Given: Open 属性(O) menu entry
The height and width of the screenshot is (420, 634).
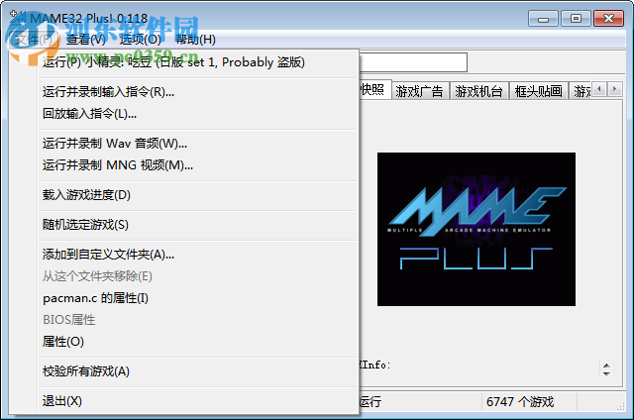Looking at the screenshot, I should [x=198, y=342].
